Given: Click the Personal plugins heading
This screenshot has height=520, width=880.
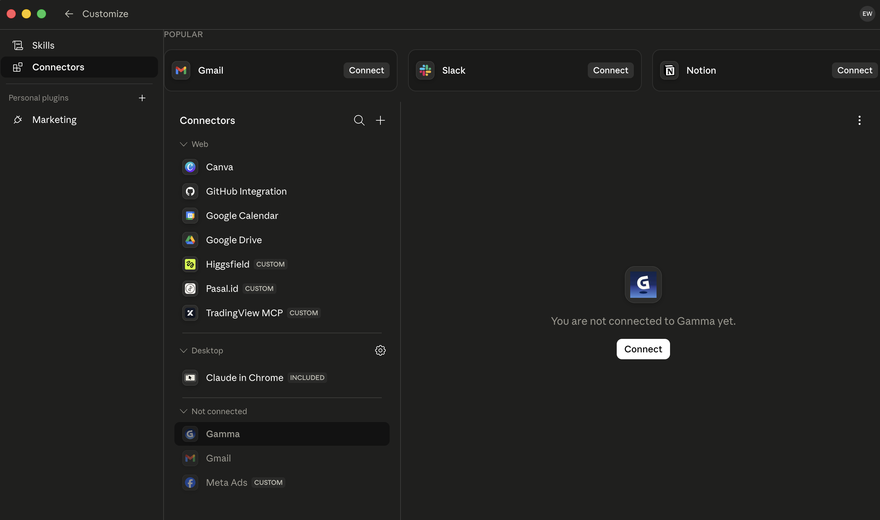Looking at the screenshot, I should click(39, 98).
